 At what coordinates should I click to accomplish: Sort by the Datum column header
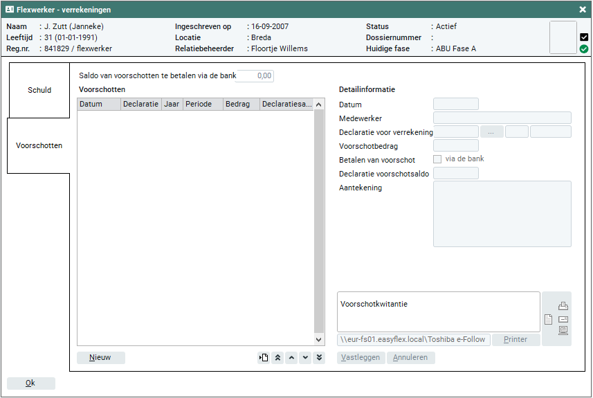tap(98, 105)
